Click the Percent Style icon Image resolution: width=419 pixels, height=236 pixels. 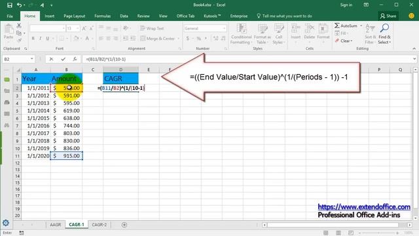(199, 39)
